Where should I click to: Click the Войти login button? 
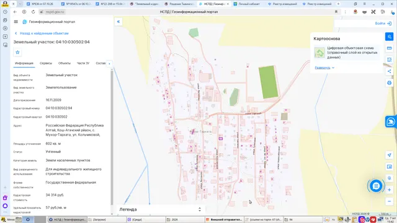point(383,24)
